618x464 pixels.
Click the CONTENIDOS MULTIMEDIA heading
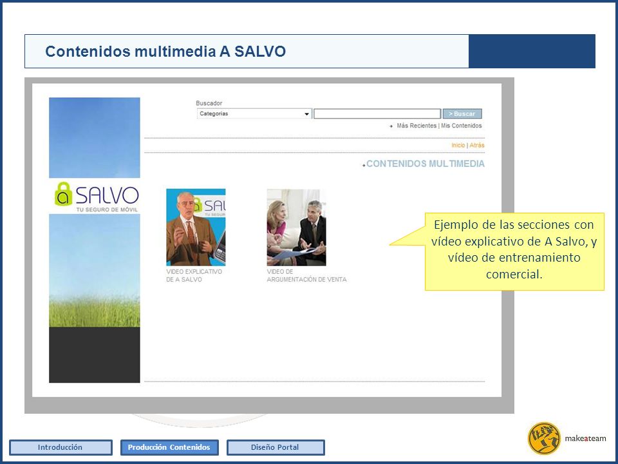tap(426, 164)
